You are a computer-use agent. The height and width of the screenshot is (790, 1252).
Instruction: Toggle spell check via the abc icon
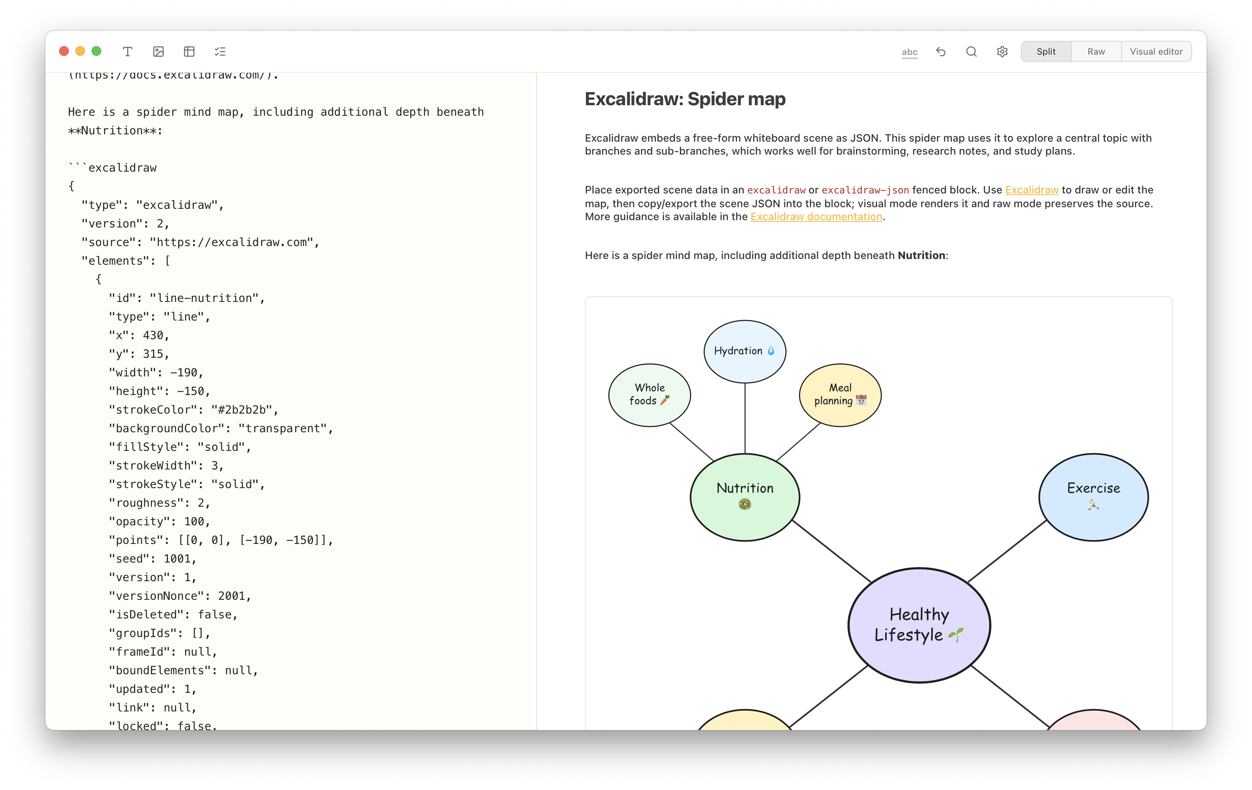point(909,52)
